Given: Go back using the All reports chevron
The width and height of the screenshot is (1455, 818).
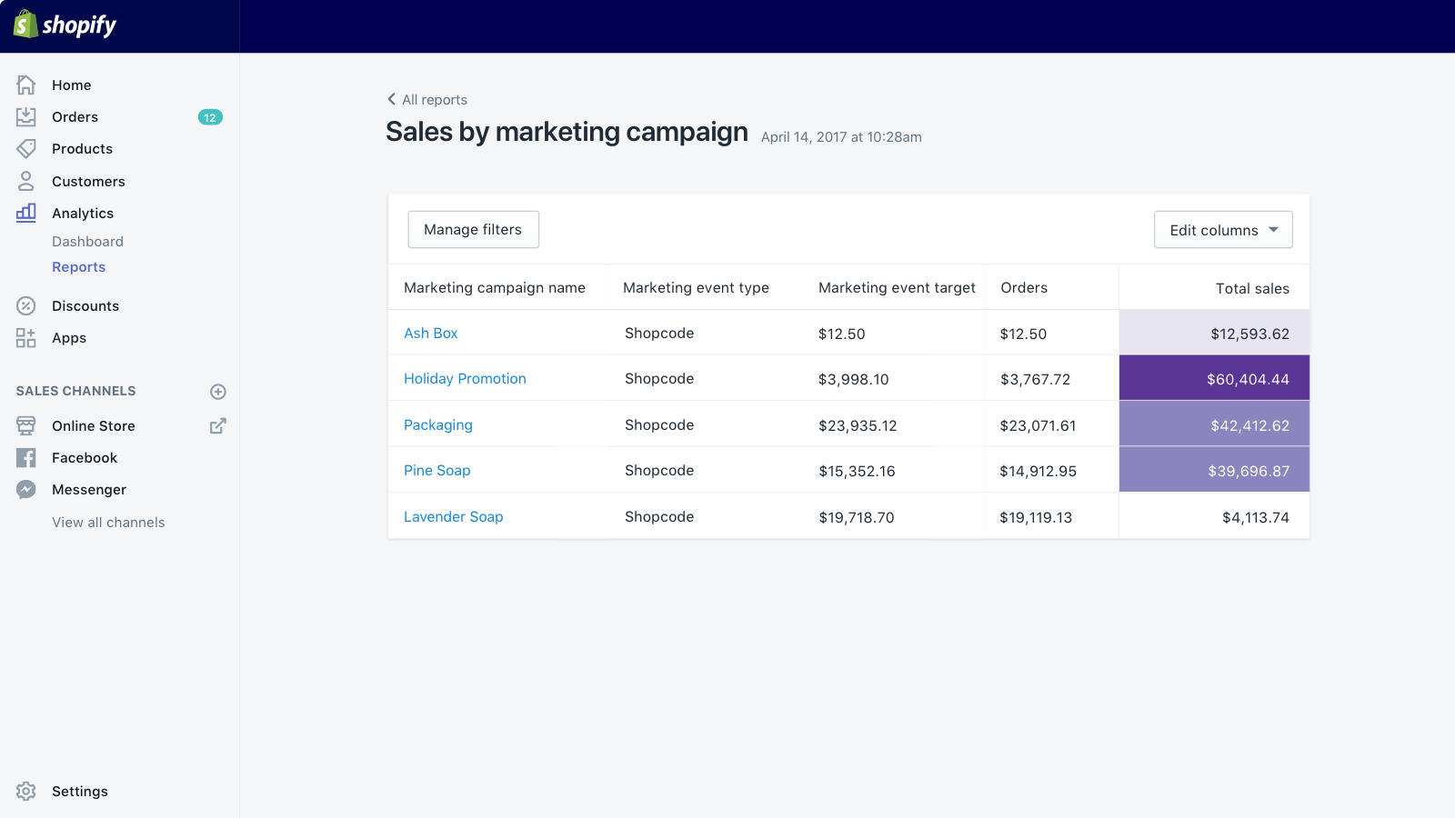Looking at the screenshot, I should click(391, 99).
